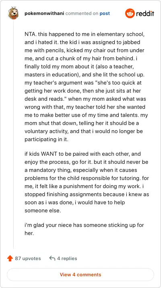Image resolution: width=161 pixels, height=288 pixels.
Task: Click the pokemonwithani avatar image
Action: (x=13, y=13)
